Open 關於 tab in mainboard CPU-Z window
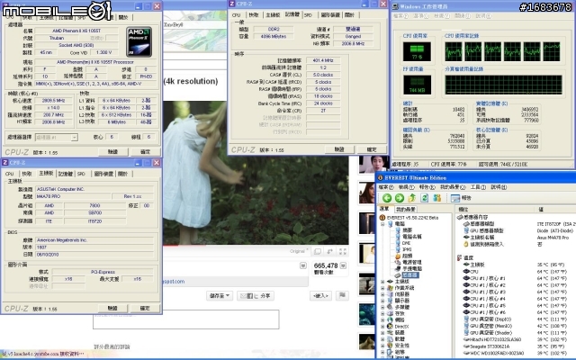 coord(122,174)
